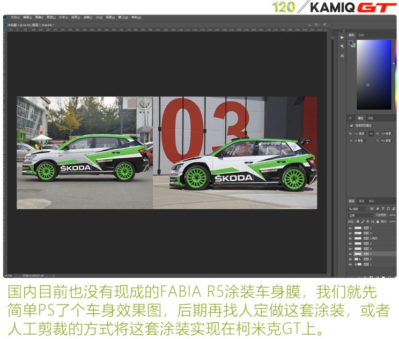
Task: Switch to the 库 (Libraries) tab
Action: 350,118
